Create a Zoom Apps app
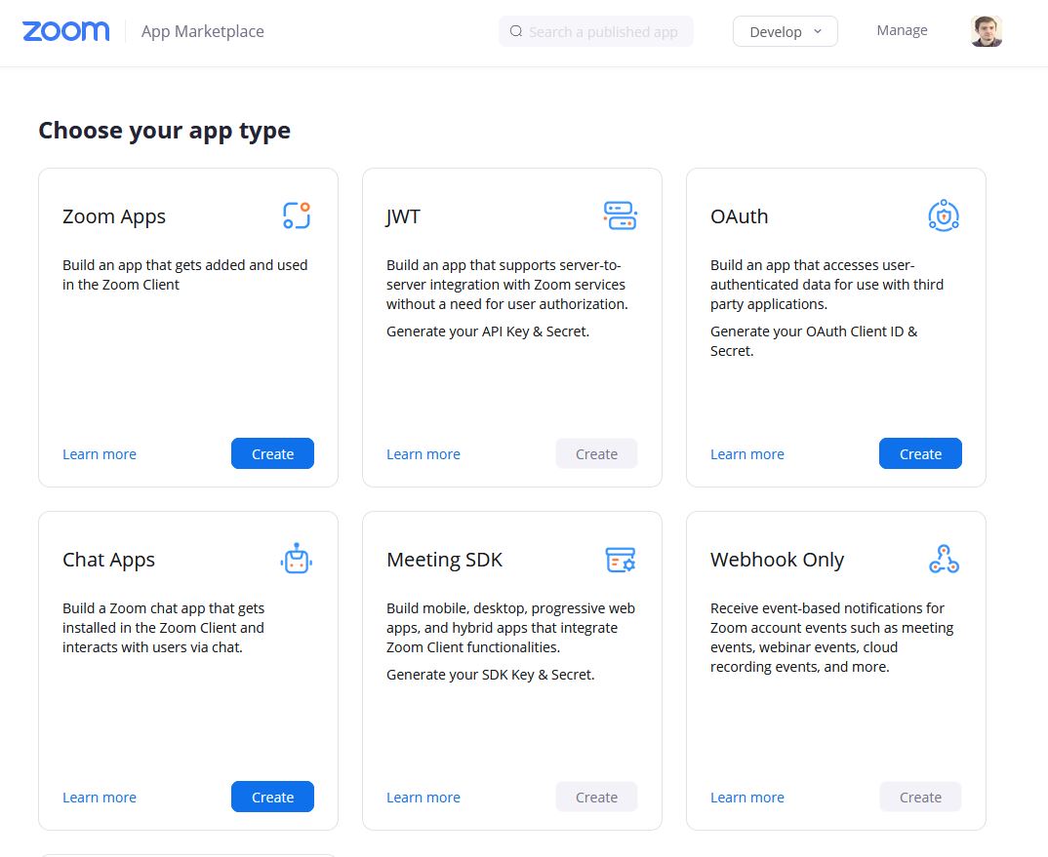The image size is (1048, 857). pos(272,453)
